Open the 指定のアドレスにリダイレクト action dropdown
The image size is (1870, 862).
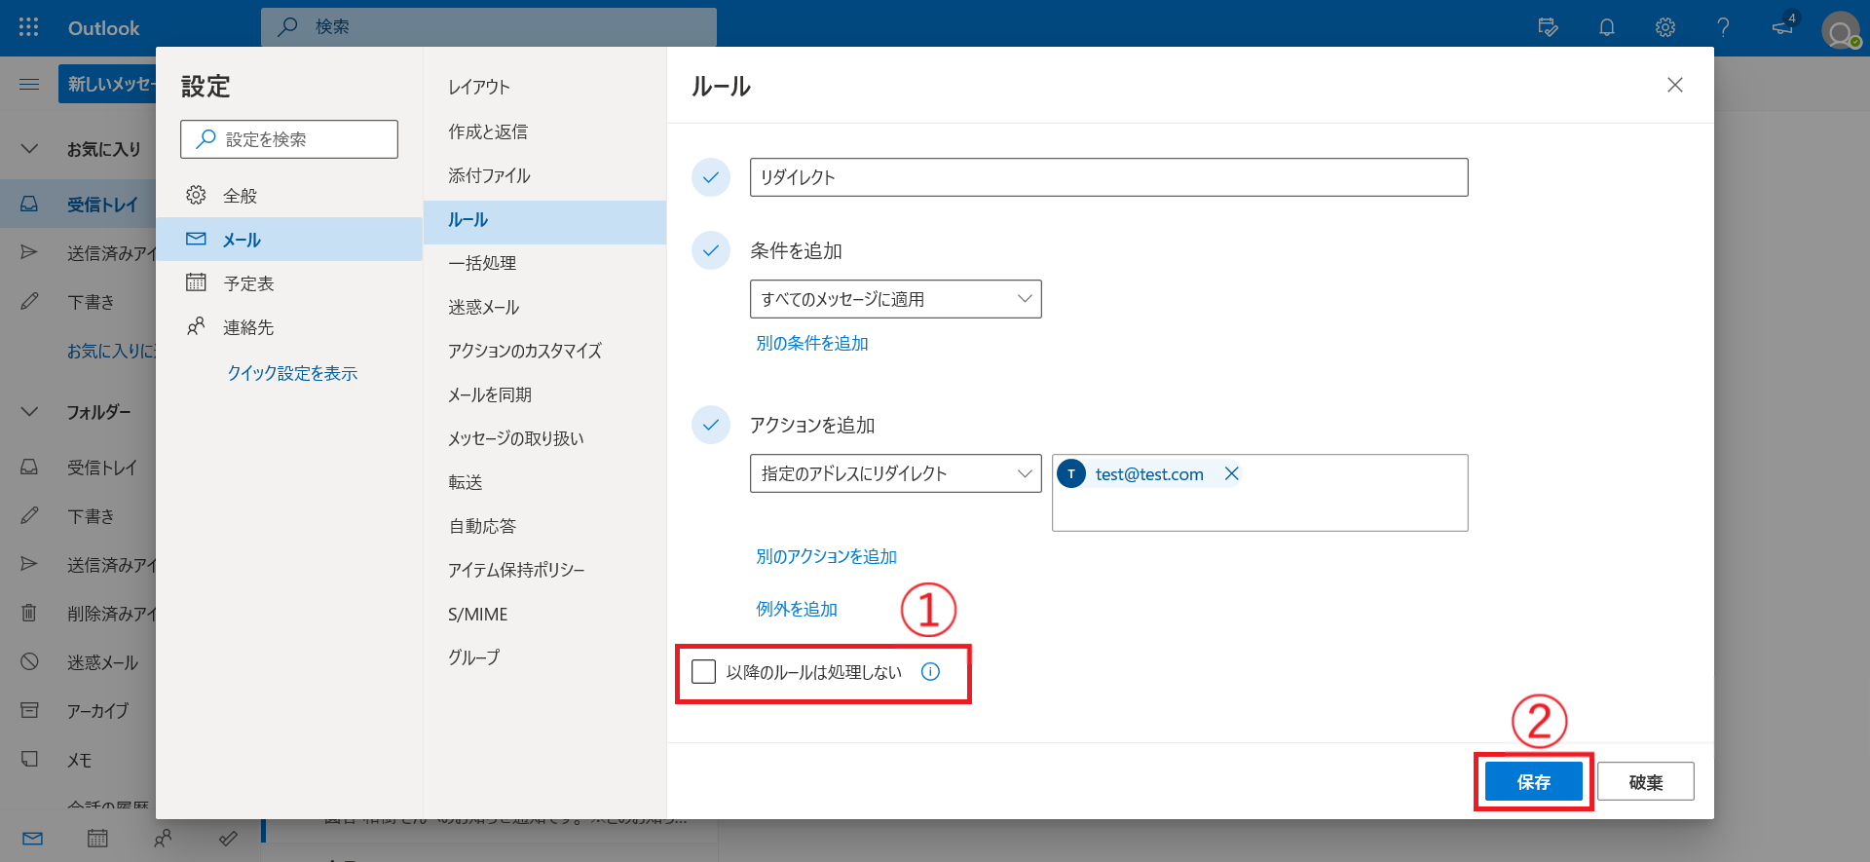pos(895,474)
